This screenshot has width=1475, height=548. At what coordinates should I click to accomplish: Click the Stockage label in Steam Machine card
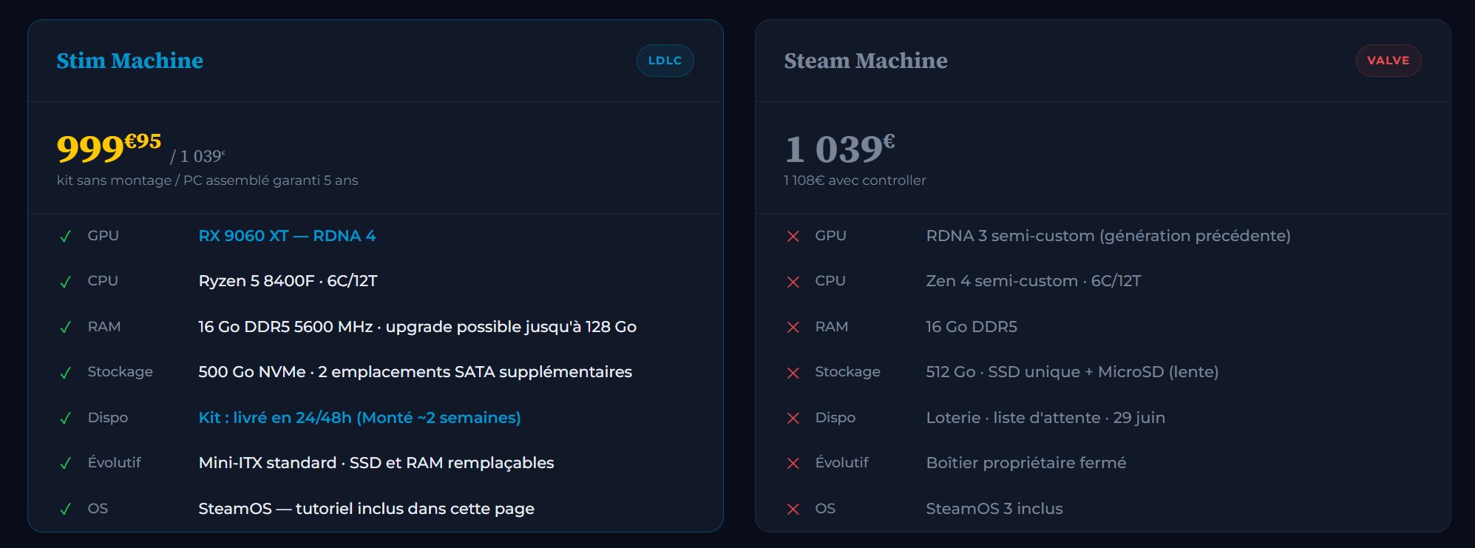(847, 372)
